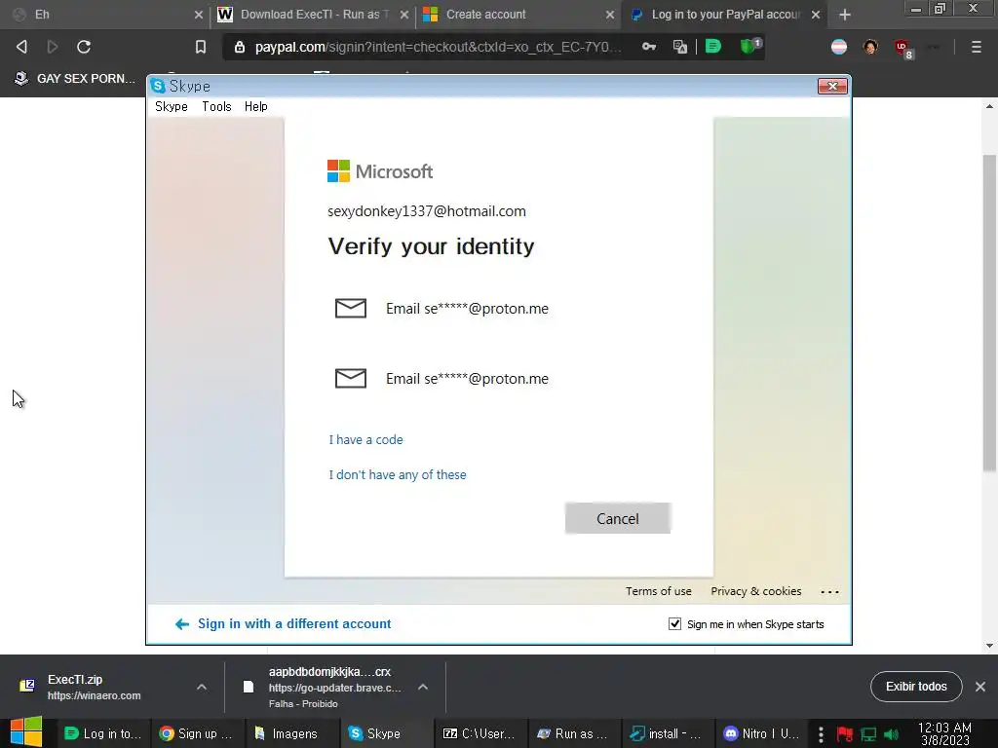Image resolution: width=998 pixels, height=748 pixels.
Task: Click the page vertical scrollbar thumb
Action: [x=989, y=313]
